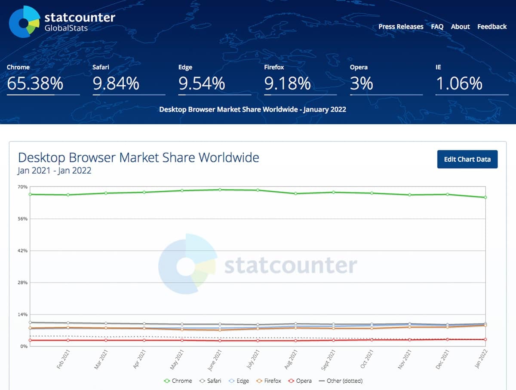The width and height of the screenshot is (516, 390).
Task: Open Press Releases page
Action: pos(401,27)
